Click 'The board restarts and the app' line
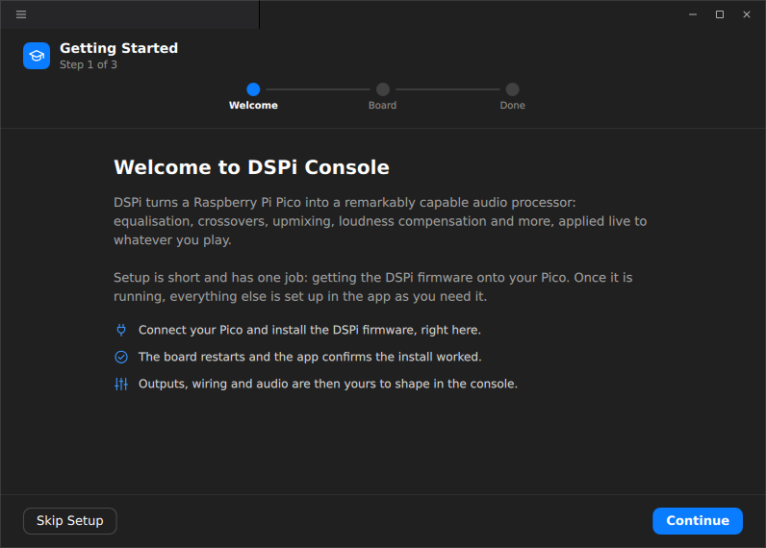766x548 pixels. coord(310,358)
